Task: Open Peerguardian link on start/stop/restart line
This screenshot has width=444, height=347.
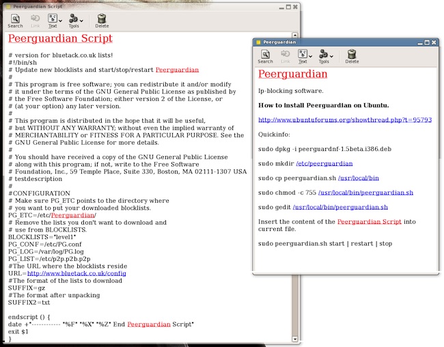Action: (x=178, y=70)
